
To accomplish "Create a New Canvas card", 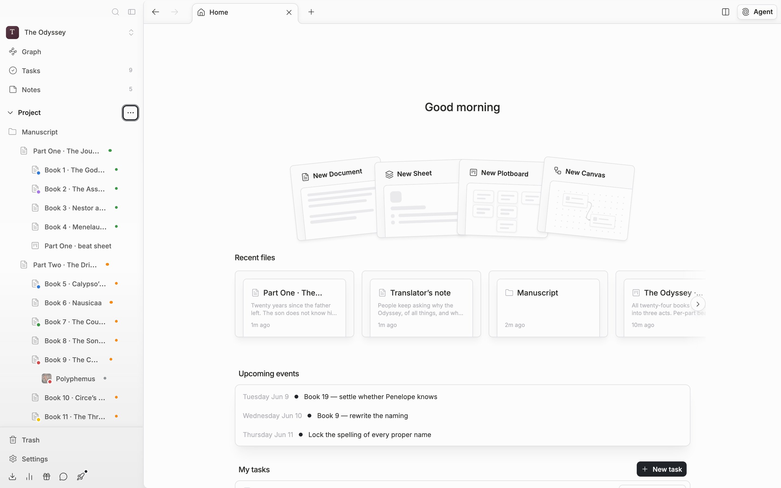I will pos(586,199).
